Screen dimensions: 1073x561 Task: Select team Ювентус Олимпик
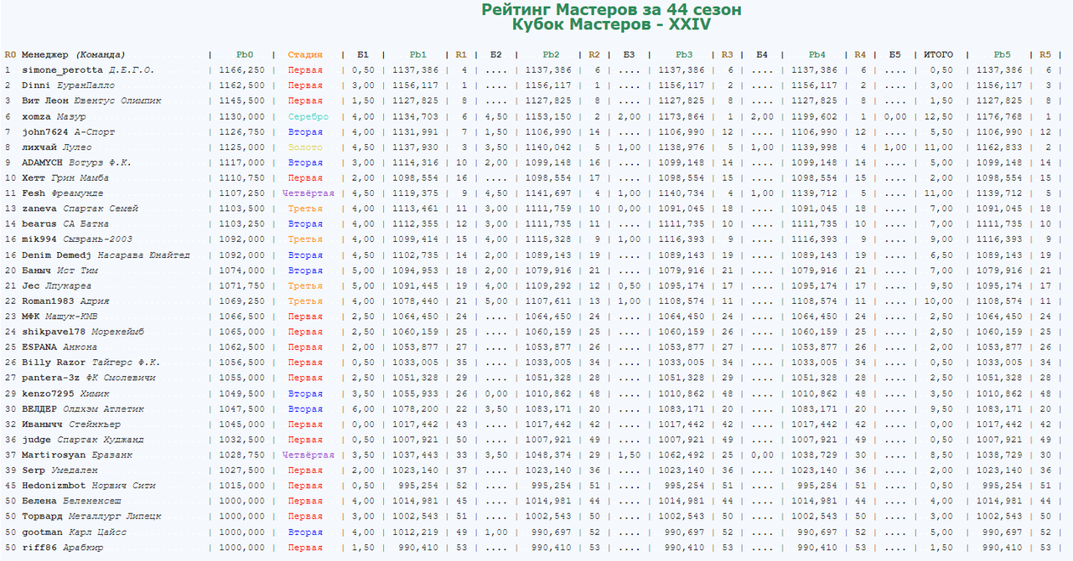click(x=116, y=100)
